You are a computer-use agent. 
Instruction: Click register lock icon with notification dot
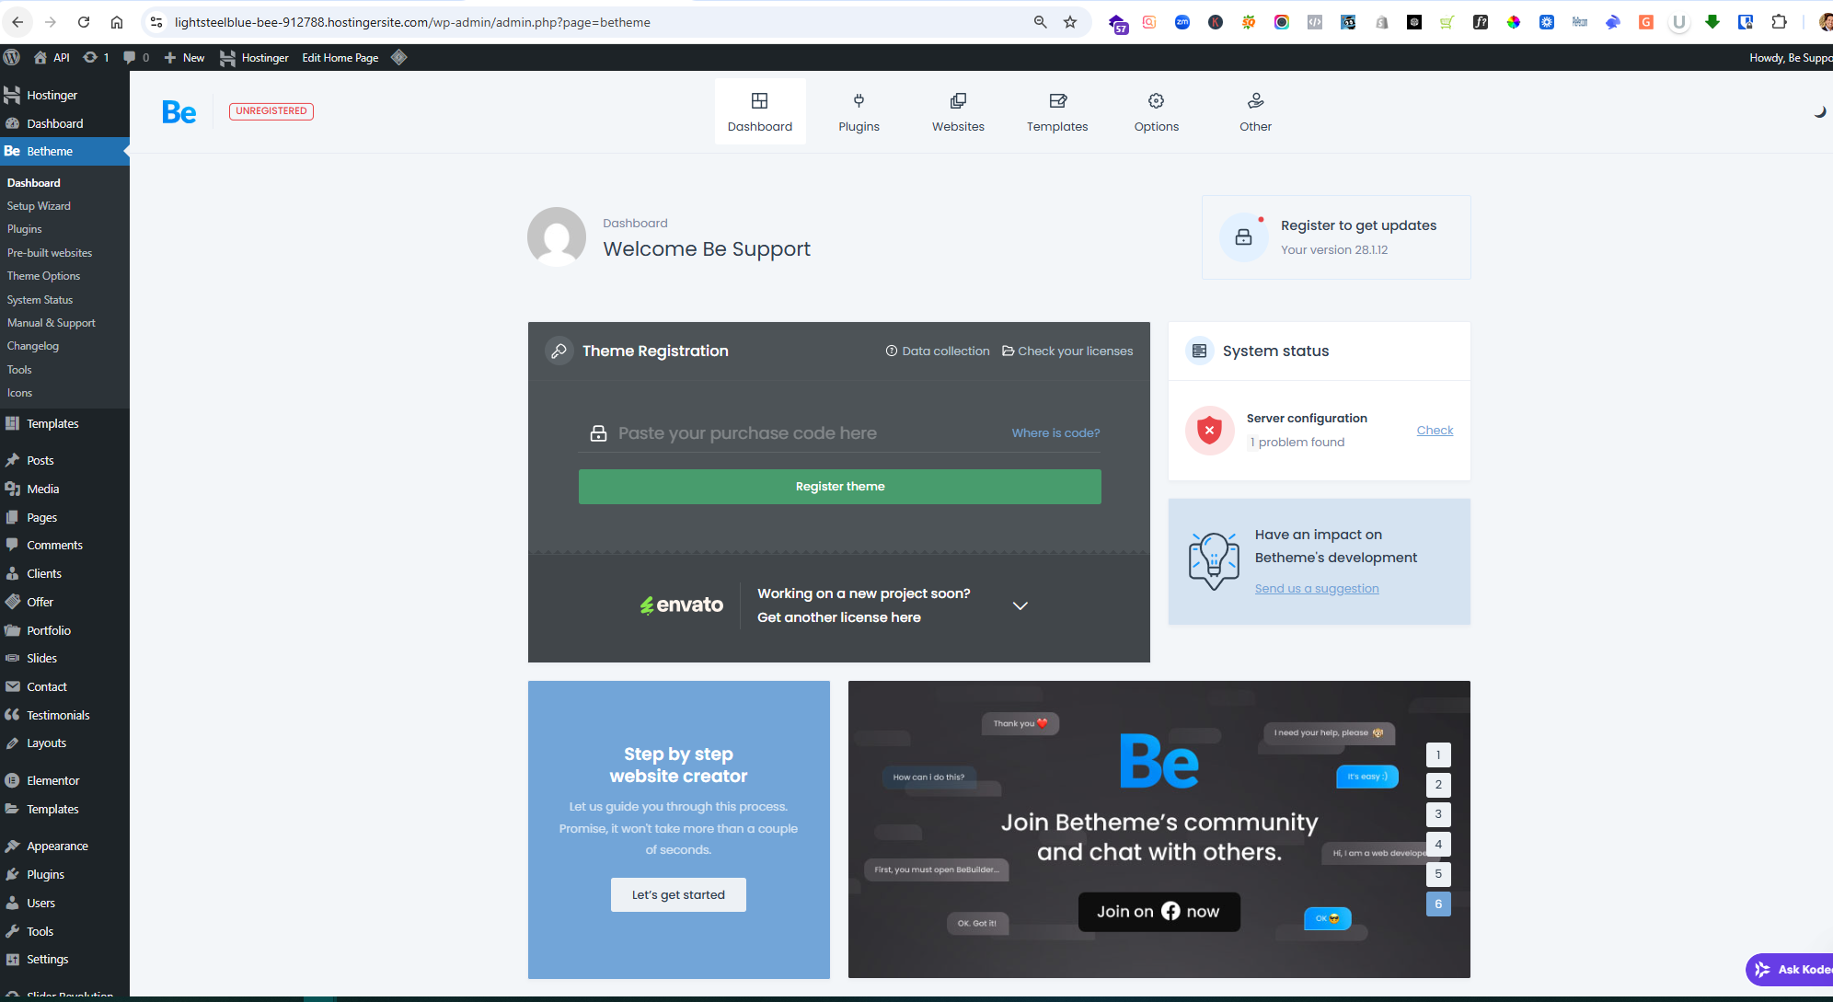(x=1243, y=236)
